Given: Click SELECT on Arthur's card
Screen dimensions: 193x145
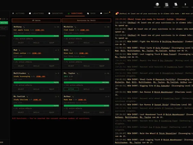Looking at the screenshot, I should (x=71, y=112).
